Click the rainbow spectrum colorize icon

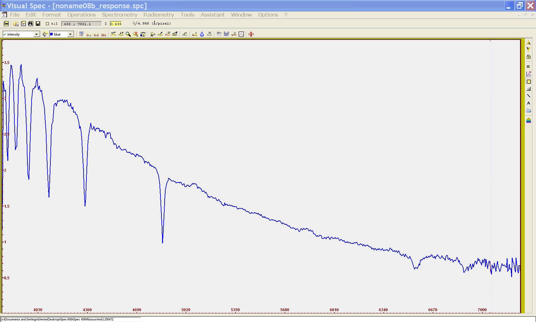[528, 120]
